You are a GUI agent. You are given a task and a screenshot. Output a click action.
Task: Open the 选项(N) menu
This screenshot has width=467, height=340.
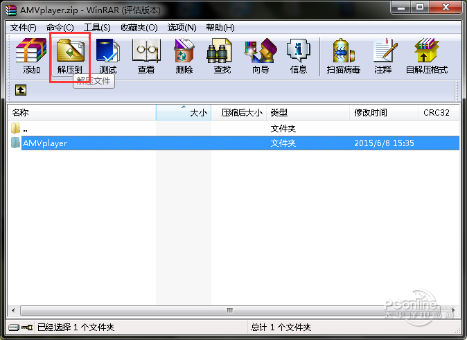click(182, 28)
